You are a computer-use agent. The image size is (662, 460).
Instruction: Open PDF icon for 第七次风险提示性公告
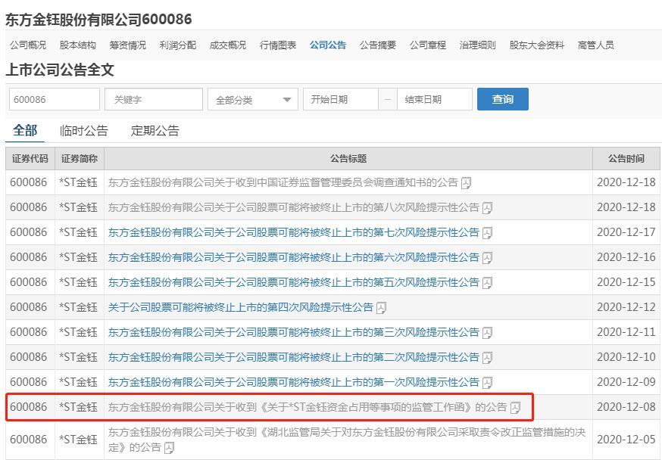click(x=487, y=233)
